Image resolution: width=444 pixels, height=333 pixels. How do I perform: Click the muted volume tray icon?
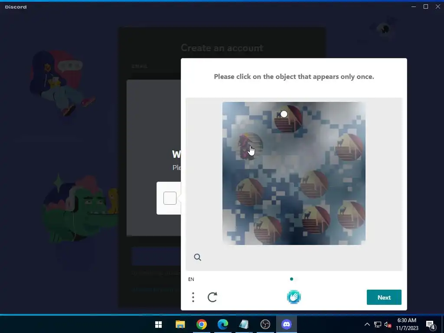click(388, 324)
